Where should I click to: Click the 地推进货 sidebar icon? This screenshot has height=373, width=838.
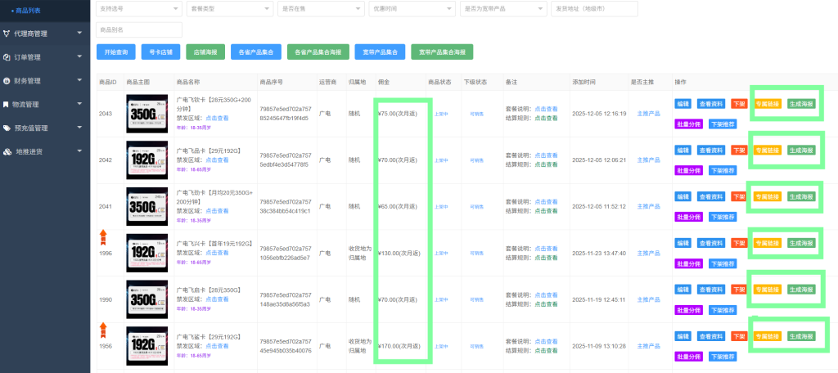[7, 152]
